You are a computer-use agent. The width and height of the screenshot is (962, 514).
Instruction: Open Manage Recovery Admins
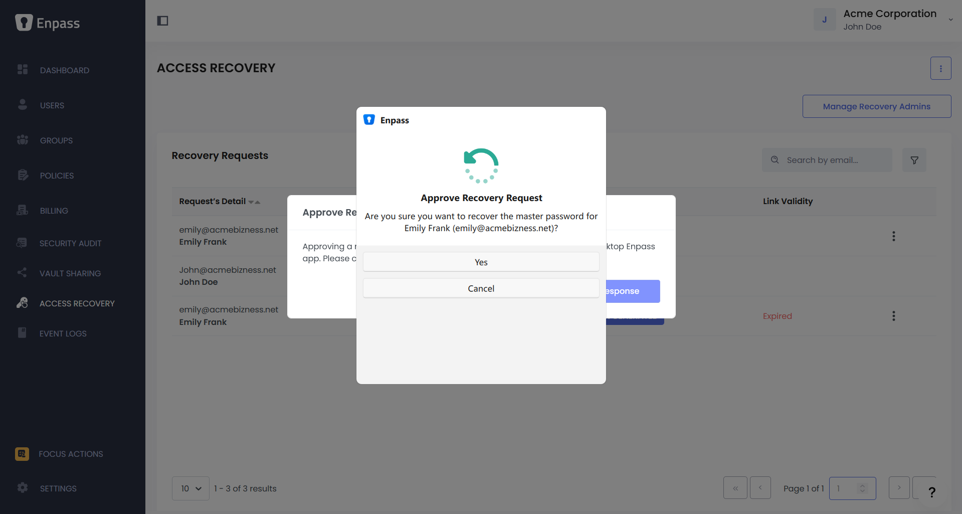[876, 106]
